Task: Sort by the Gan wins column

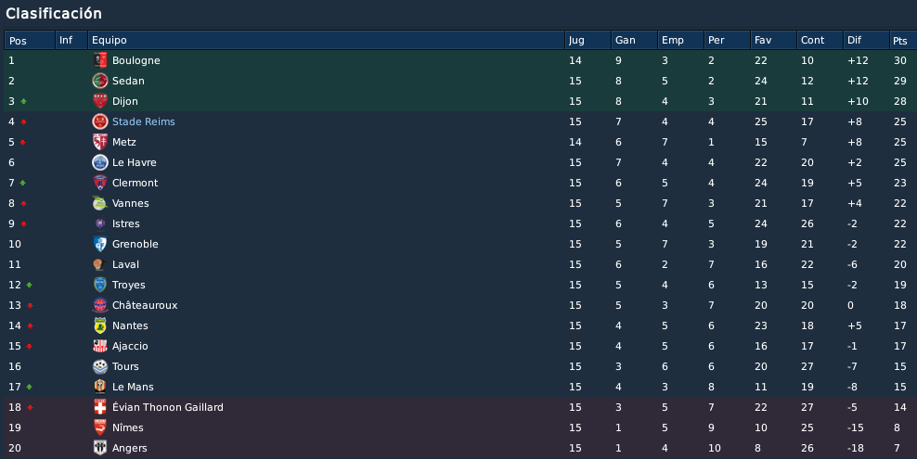Action: (x=634, y=40)
